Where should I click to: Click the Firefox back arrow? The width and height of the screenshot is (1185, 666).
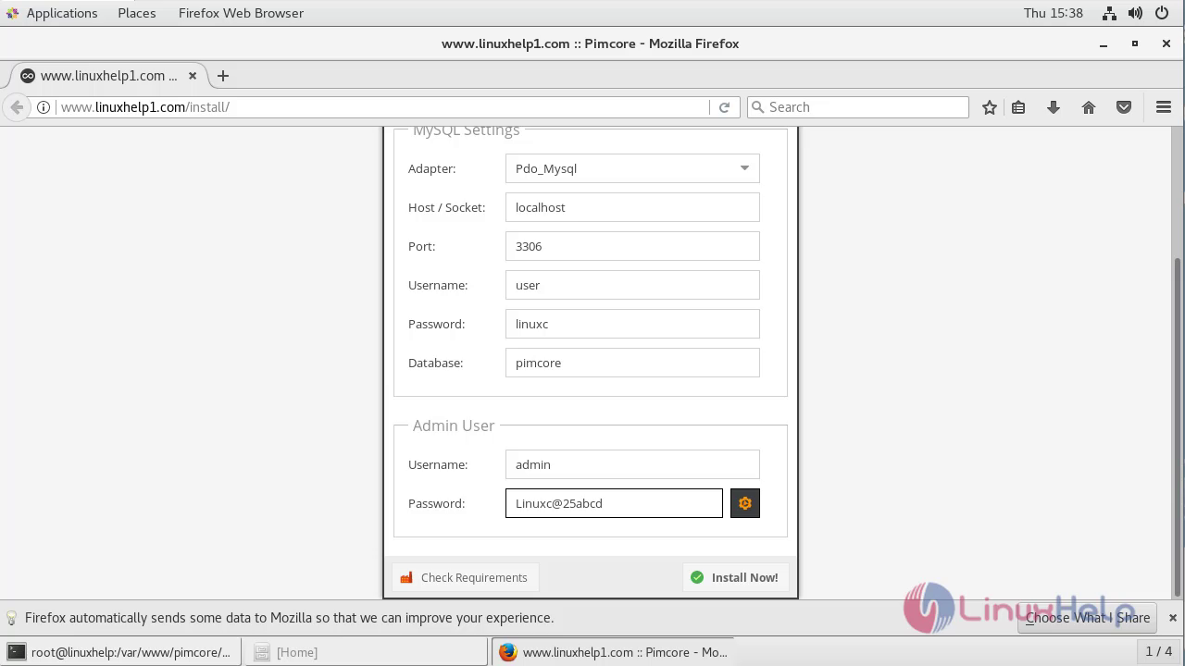(16, 107)
